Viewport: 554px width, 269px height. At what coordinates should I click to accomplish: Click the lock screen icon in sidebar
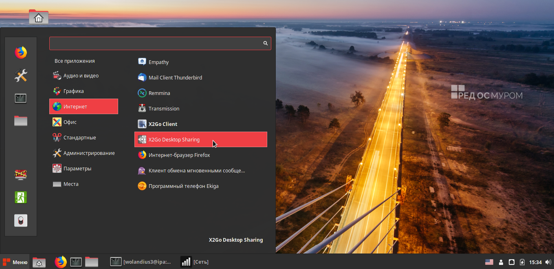[21, 174]
